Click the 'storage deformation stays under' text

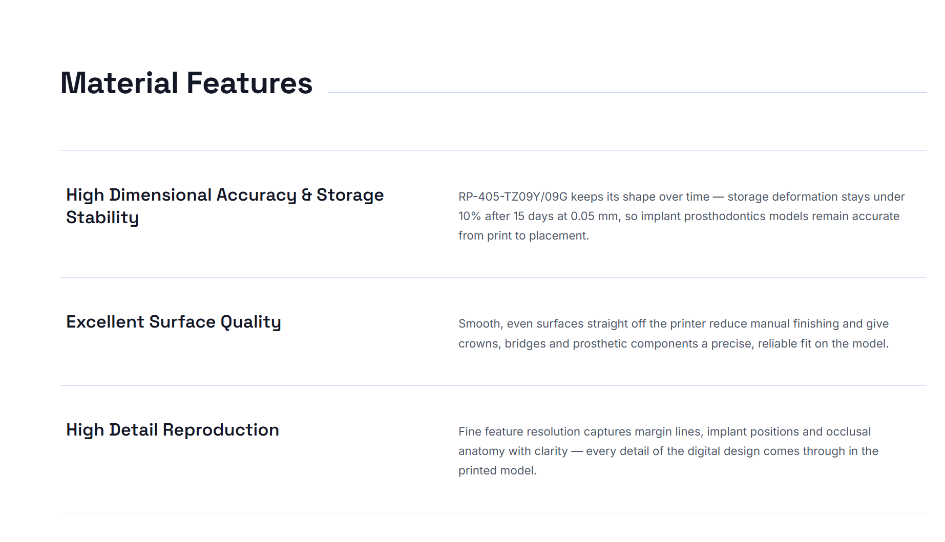click(816, 197)
